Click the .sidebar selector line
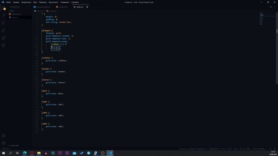Image resolution: width=278 pixels, height=156 pixels. (x=47, y=58)
